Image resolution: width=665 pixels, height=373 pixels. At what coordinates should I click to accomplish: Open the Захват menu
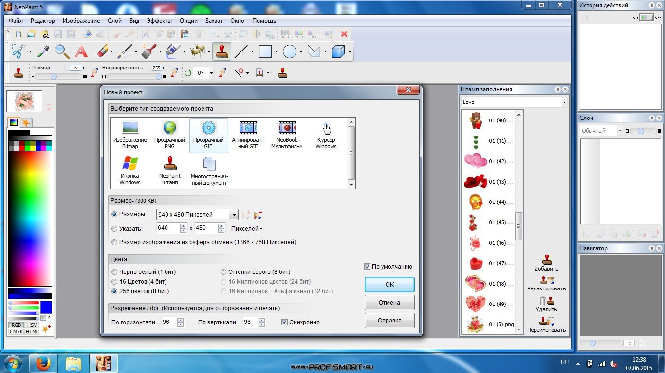214,21
